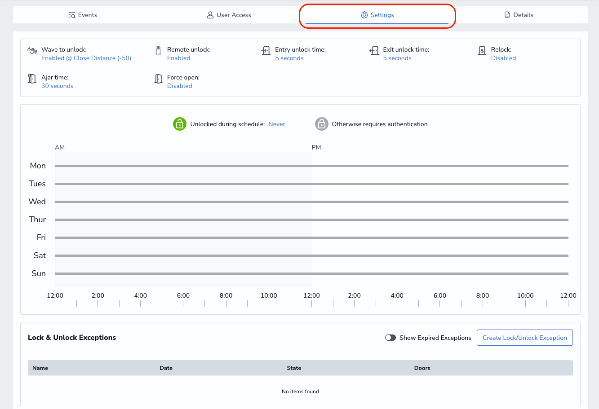Click the gray locked padlock icon
Viewport: 599px width, 409px height.
point(322,124)
